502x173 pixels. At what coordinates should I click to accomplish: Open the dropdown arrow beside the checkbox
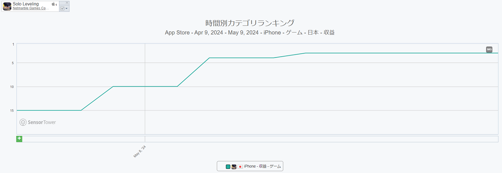[x=67, y=8]
